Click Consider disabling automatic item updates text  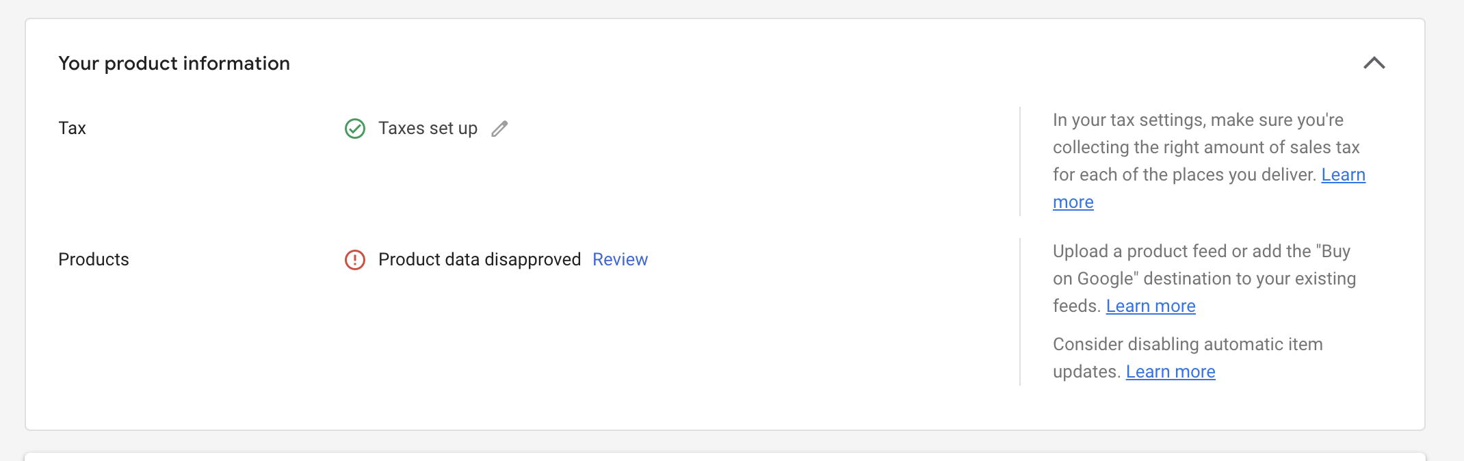point(1188,358)
